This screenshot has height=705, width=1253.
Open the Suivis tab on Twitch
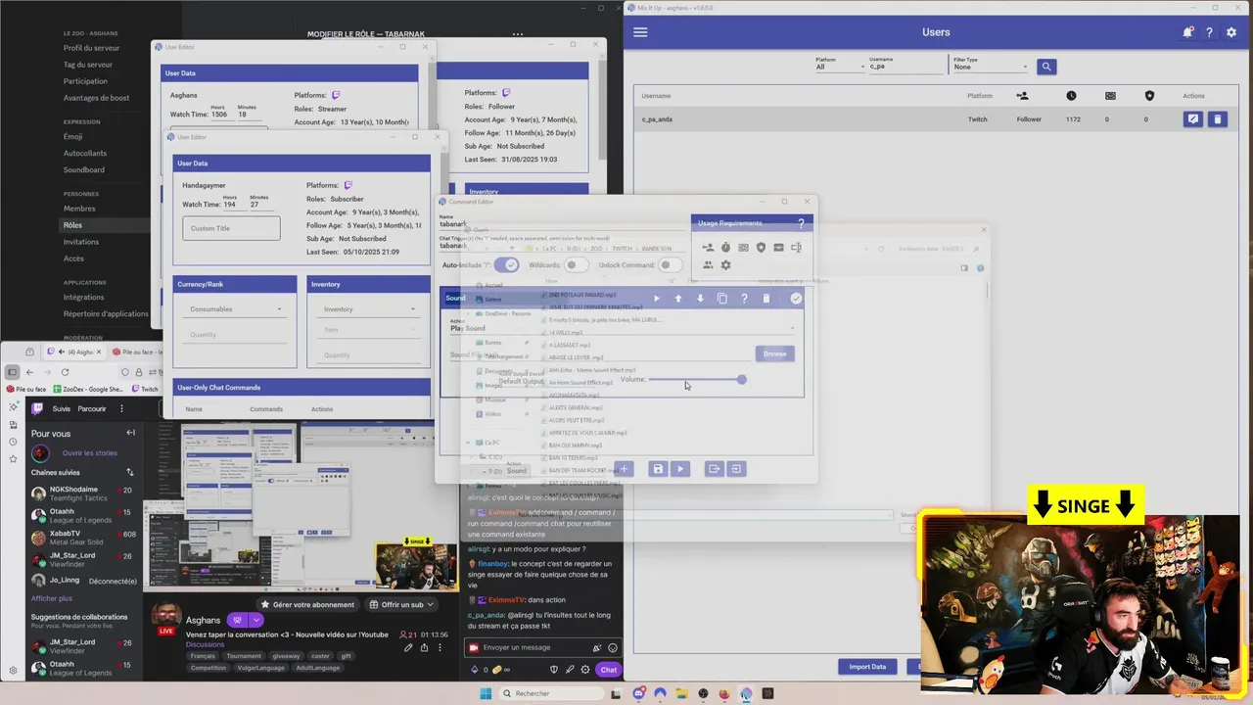point(62,408)
